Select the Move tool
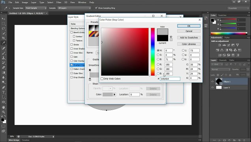The width and height of the screenshot is (251, 142). click(4, 19)
